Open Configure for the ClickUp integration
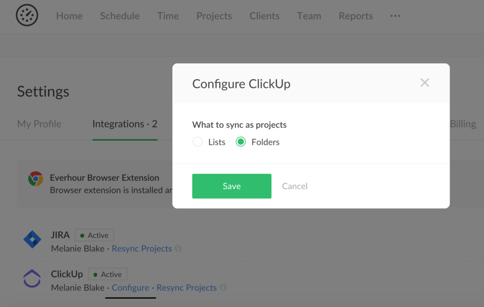 130,288
